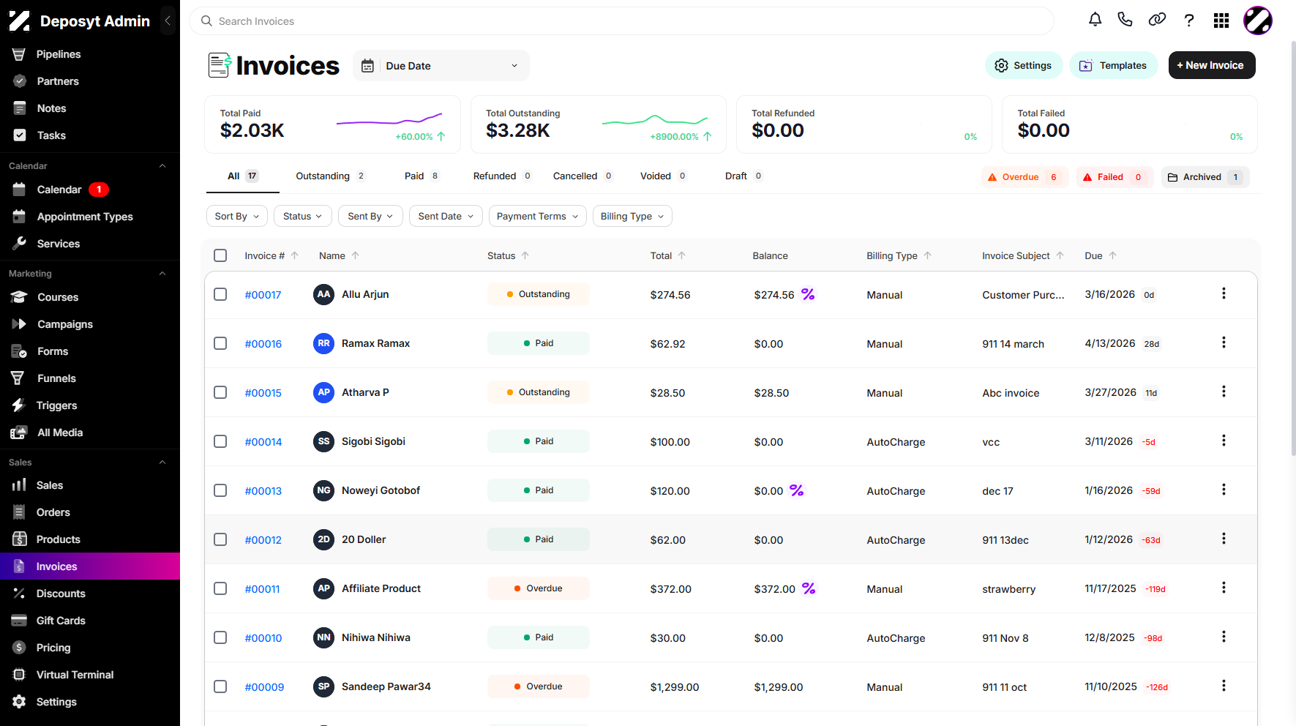This screenshot has width=1296, height=726.
Task: Open invoice link #00015
Action: [263, 393]
